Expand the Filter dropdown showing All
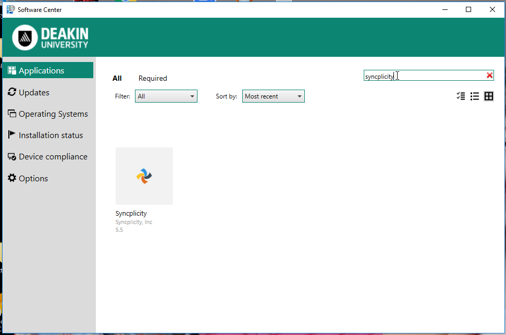The height and width of the screenshot is (335, 506). point(166,96)
